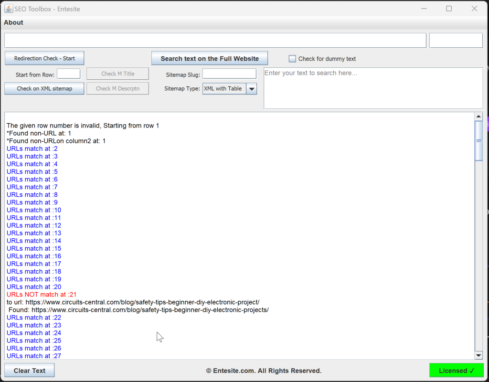Screen dimensions: 489x382
Task: Expand the Sitemap Type dropdown arrow
Action: (252, 89)
